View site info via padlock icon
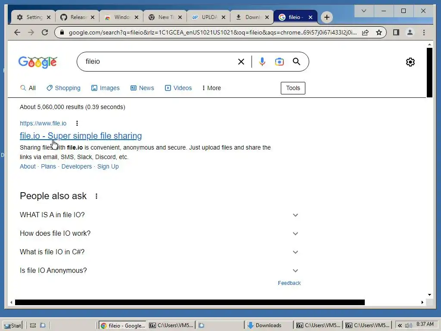This screenshot has height=331, width=441. [62, 33]
